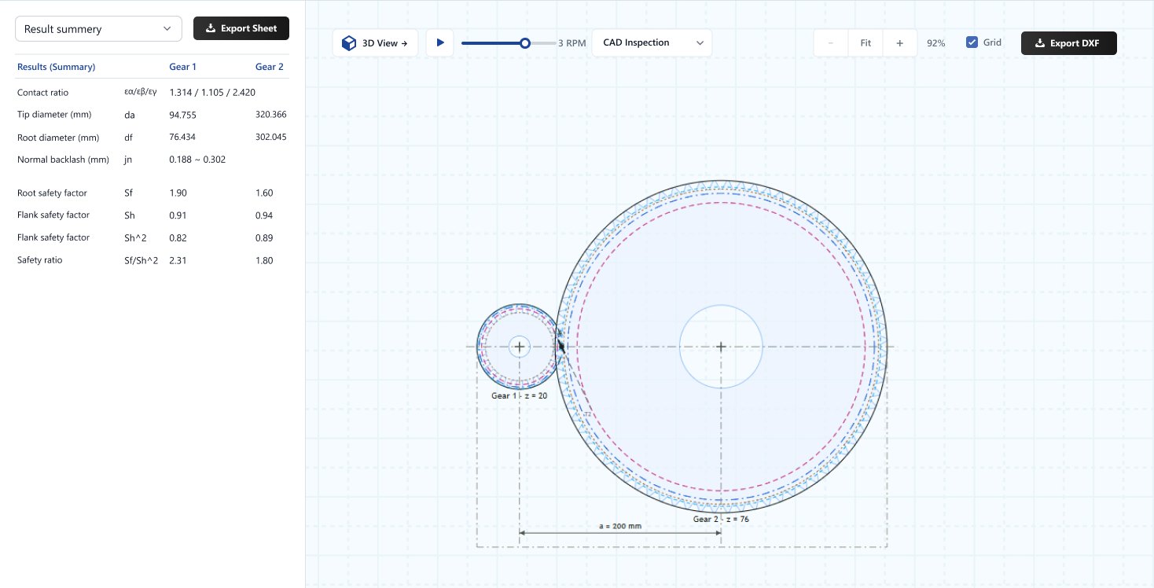Play the gear animation
1154x588 pixels.
440,42
